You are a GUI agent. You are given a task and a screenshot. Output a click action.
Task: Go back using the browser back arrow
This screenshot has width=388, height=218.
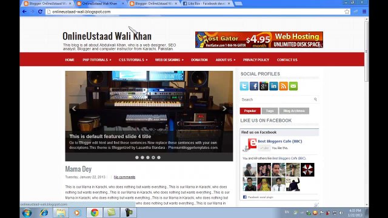pos(24,12)
